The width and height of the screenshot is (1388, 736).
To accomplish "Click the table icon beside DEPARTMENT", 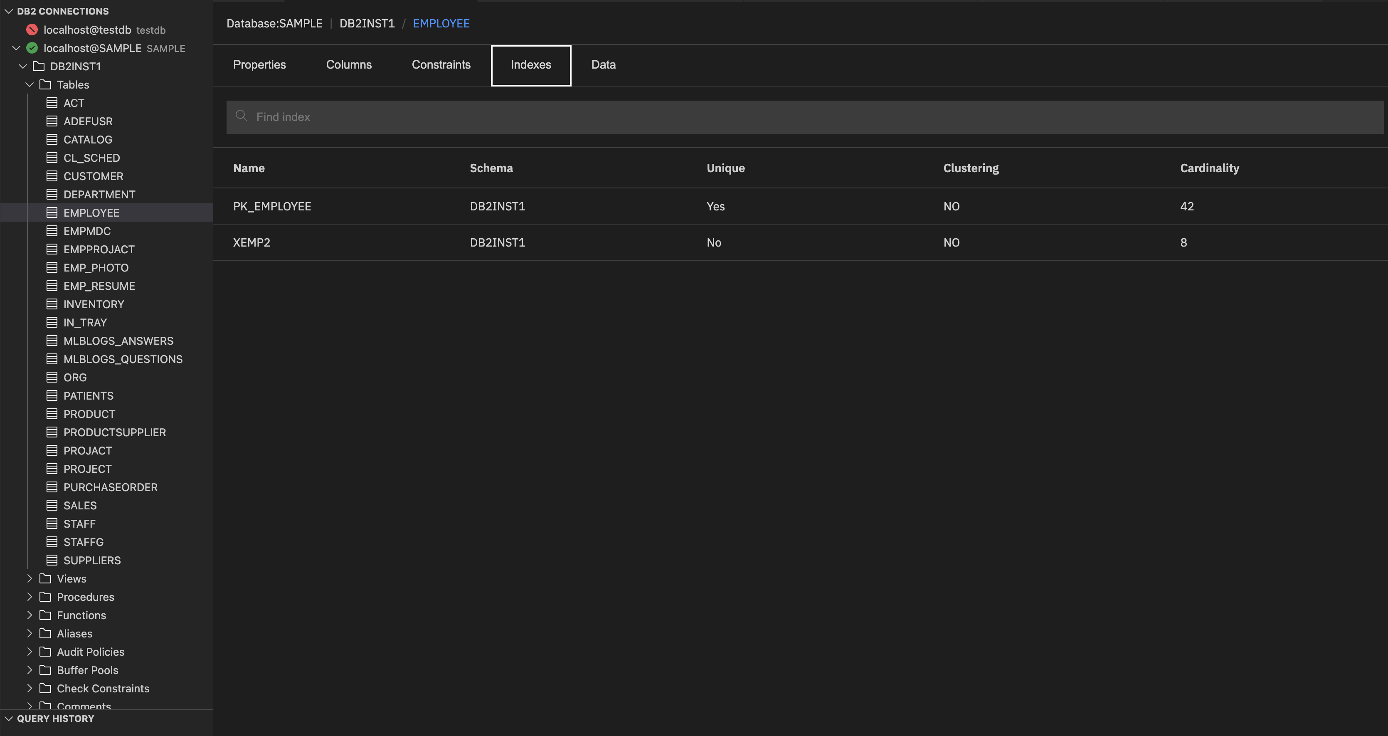I will point(52,194).
